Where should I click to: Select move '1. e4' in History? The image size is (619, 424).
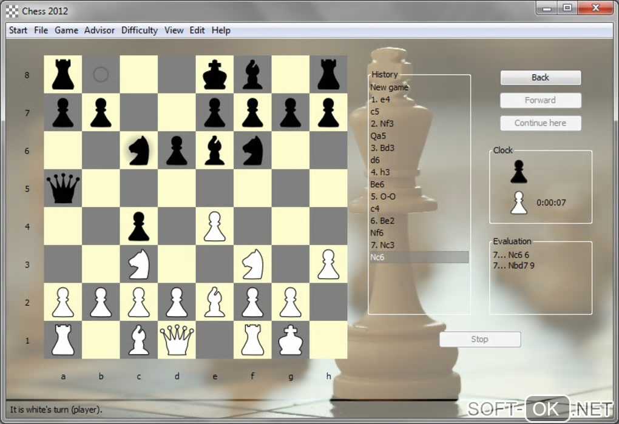point(419,99)
